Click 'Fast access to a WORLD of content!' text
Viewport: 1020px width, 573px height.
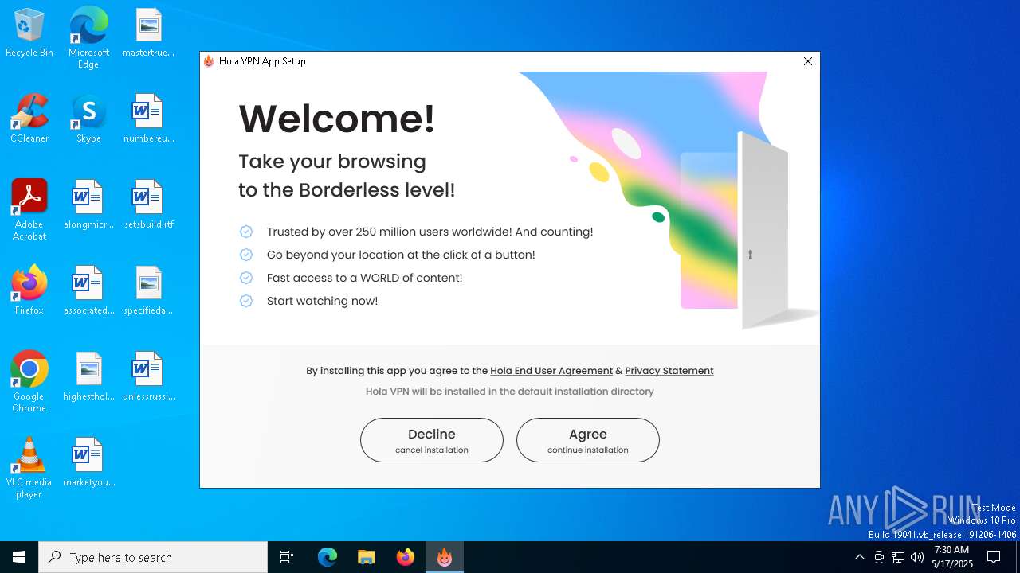point(364,278)
